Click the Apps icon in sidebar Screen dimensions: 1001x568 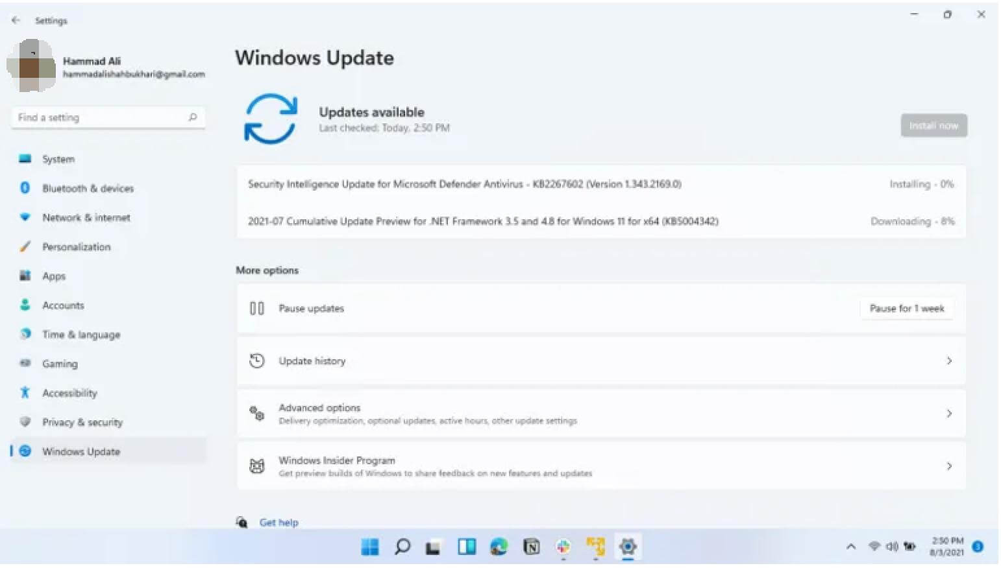pos(25,276)
